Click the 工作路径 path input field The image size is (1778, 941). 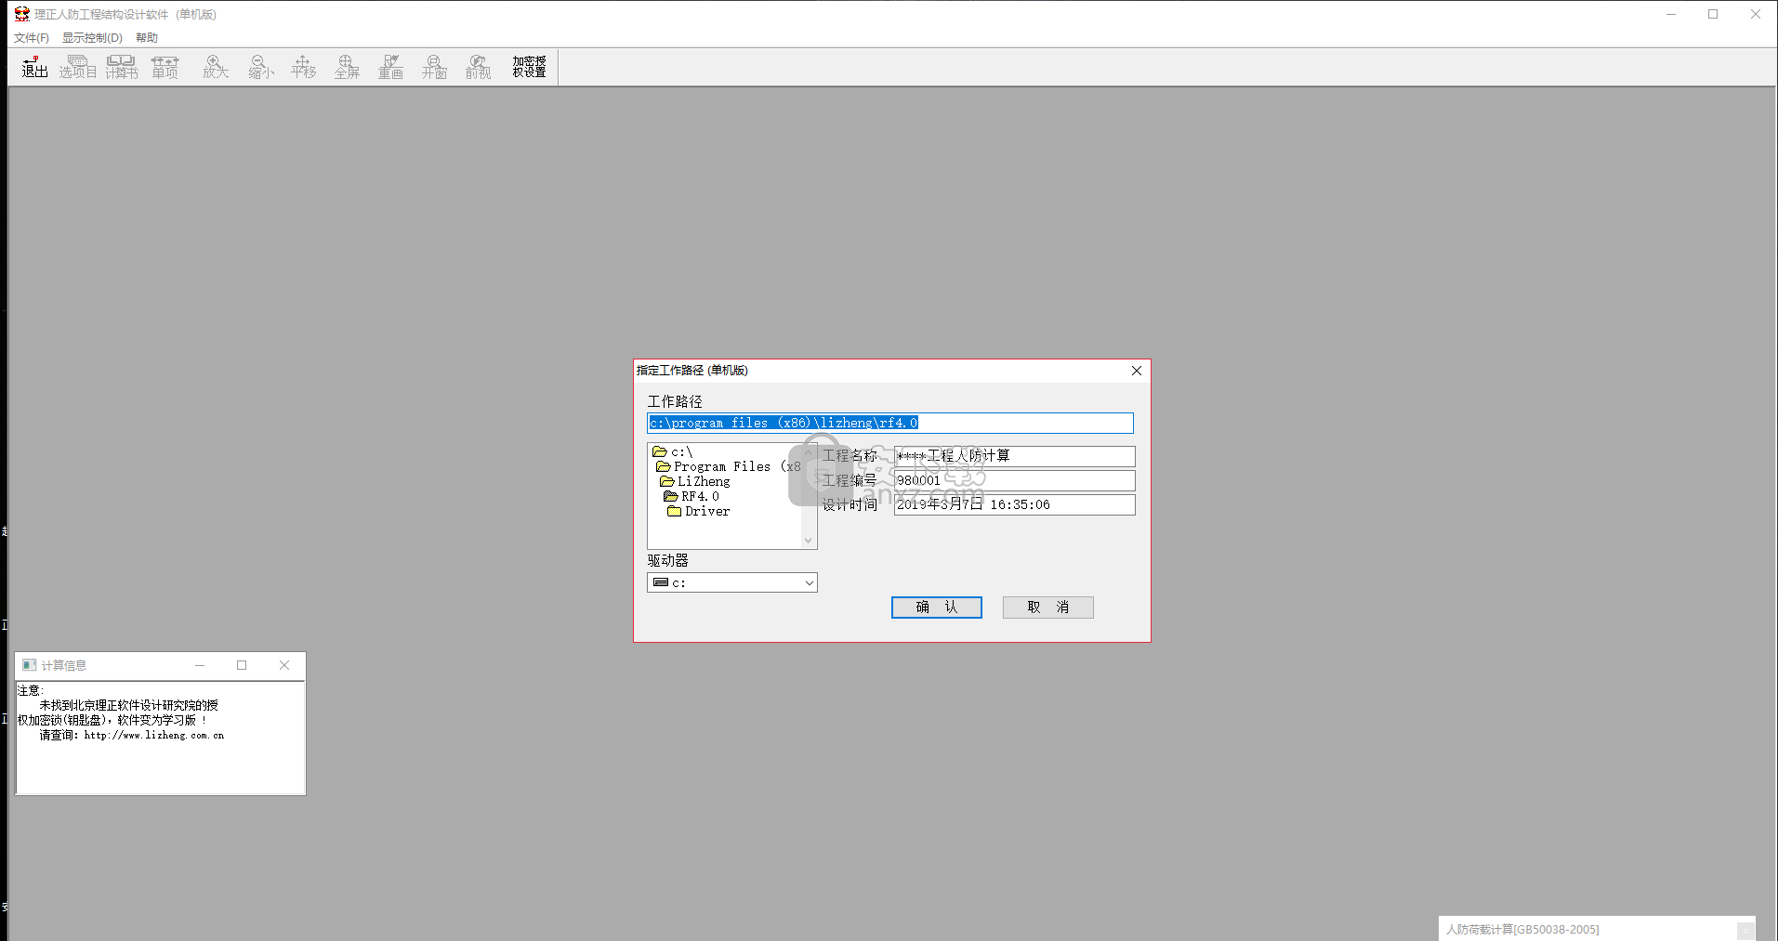pyautogui.click(x=889, y=423)
